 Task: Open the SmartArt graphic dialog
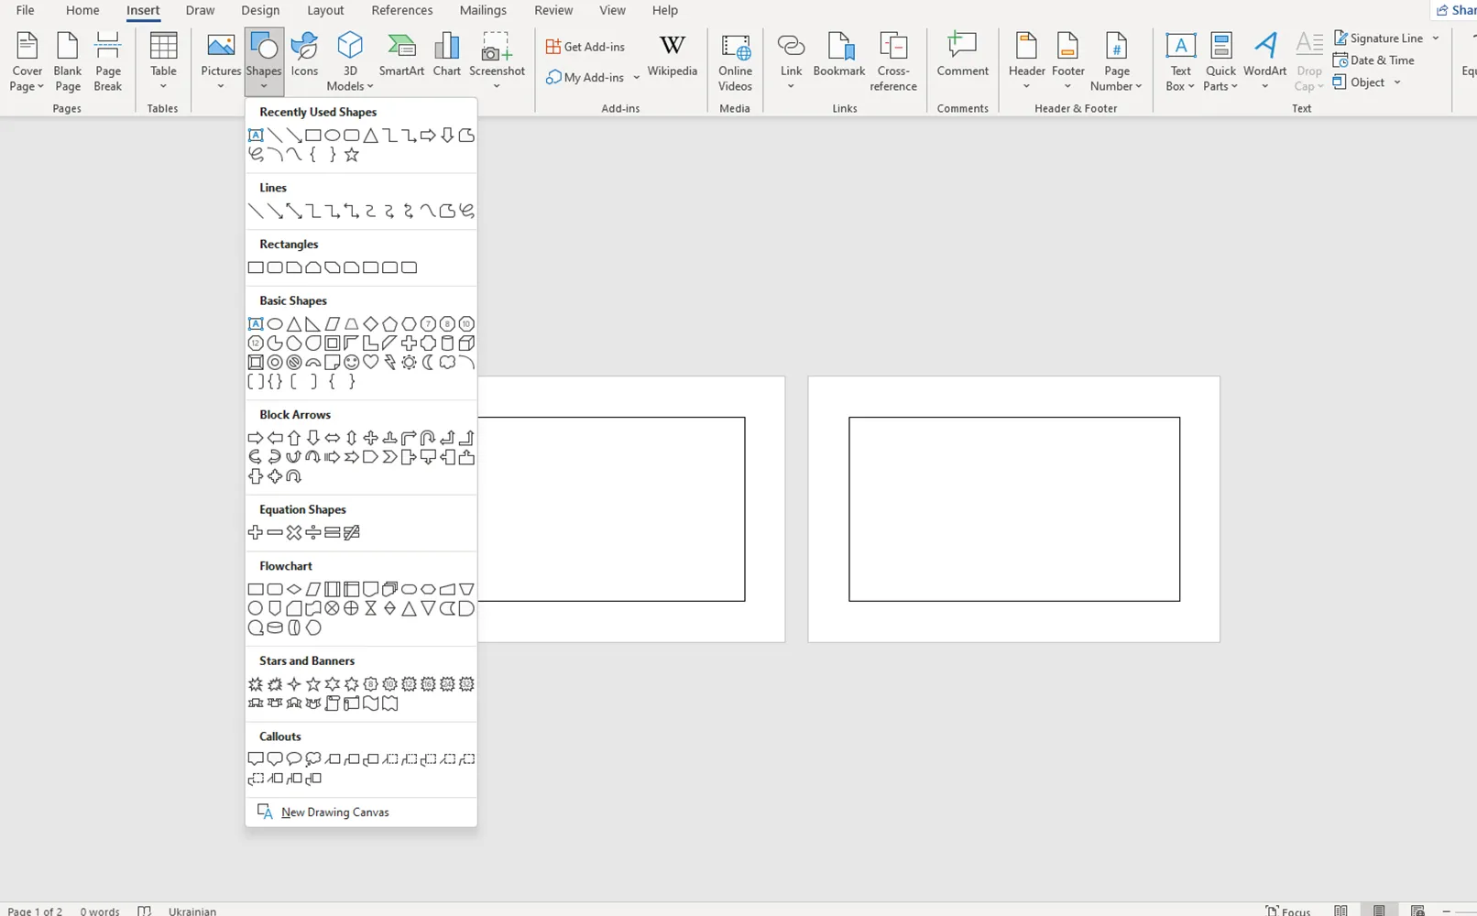401,55
